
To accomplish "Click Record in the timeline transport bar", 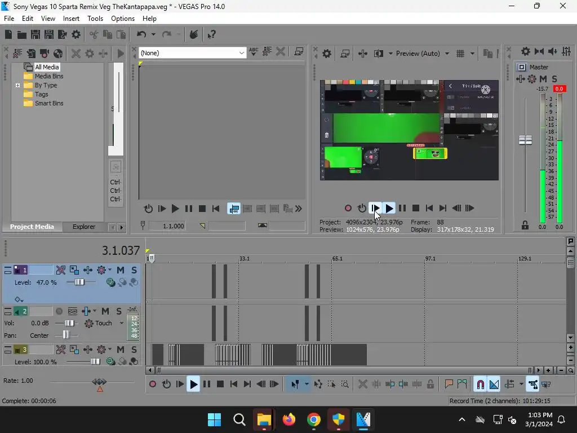I will pos(153,385).
